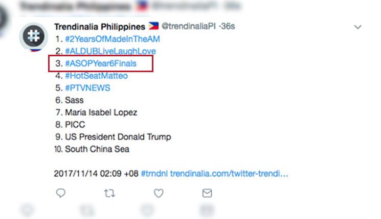381x219 pixels.
Task: Retweet the Trendinalia Philippines tweet
Action: tap(109, 193)
